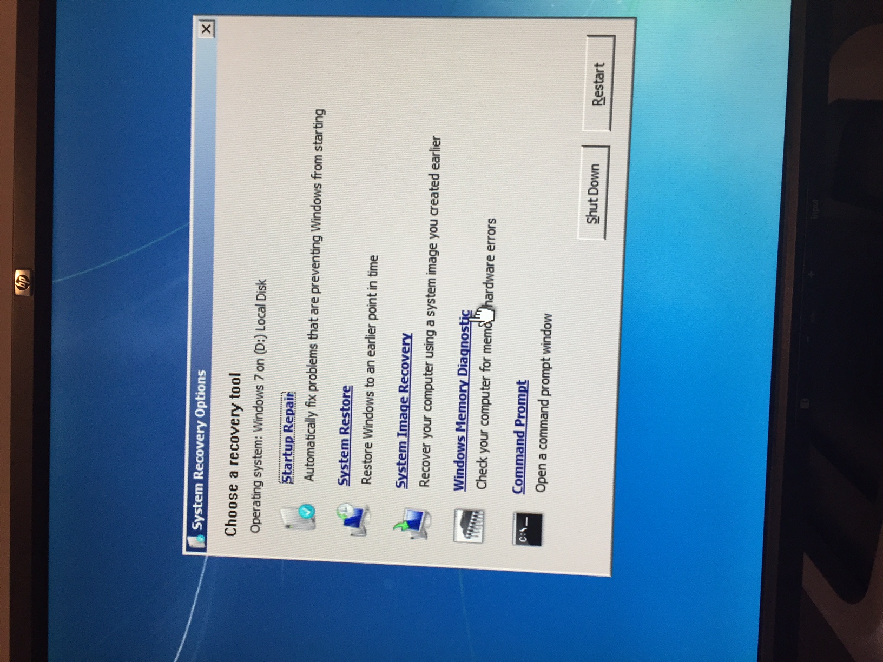
Task: Click the Startup Repair icon
Action: (x=299, y=517)
